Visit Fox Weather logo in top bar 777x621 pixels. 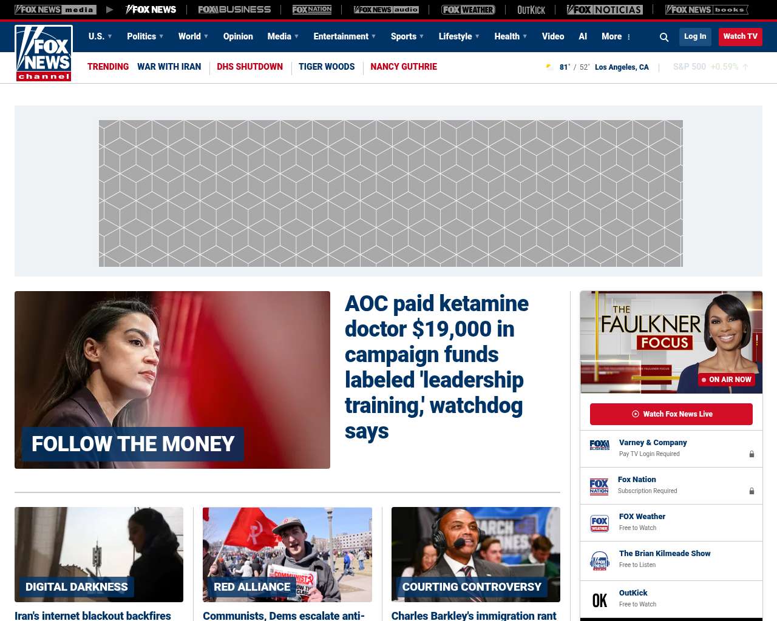468,10
